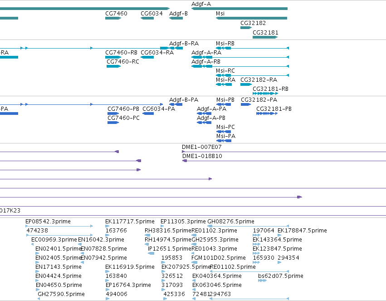Click transcript Adgf-A-RB
386x301 pixels.
(206, 62)
